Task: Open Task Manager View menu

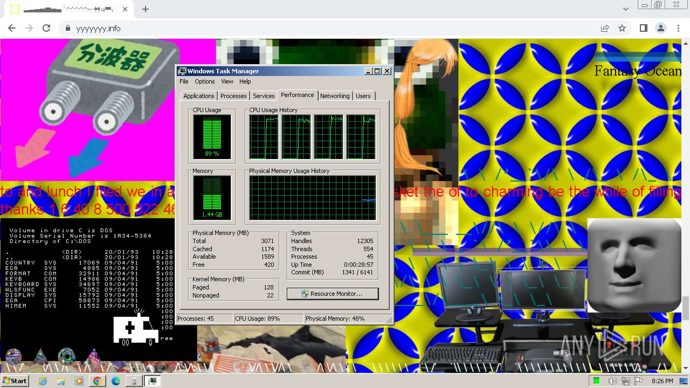Action: (x=227, y=81)
